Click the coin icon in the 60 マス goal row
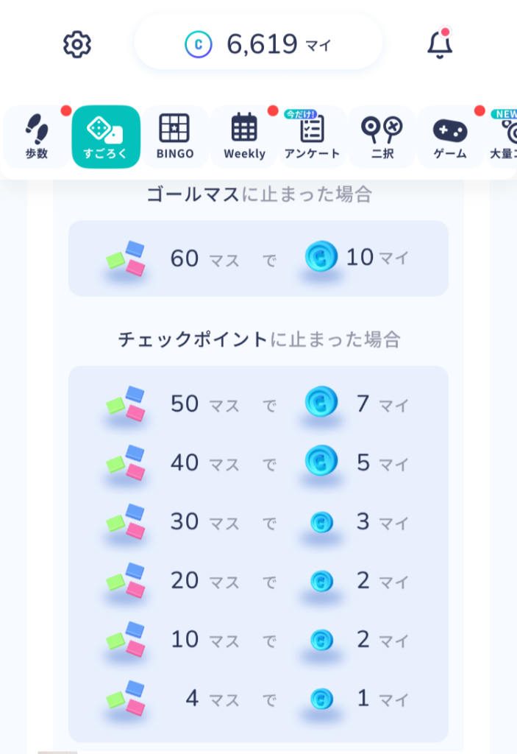Screen dimensions: 517x754 tap(321, 258)
